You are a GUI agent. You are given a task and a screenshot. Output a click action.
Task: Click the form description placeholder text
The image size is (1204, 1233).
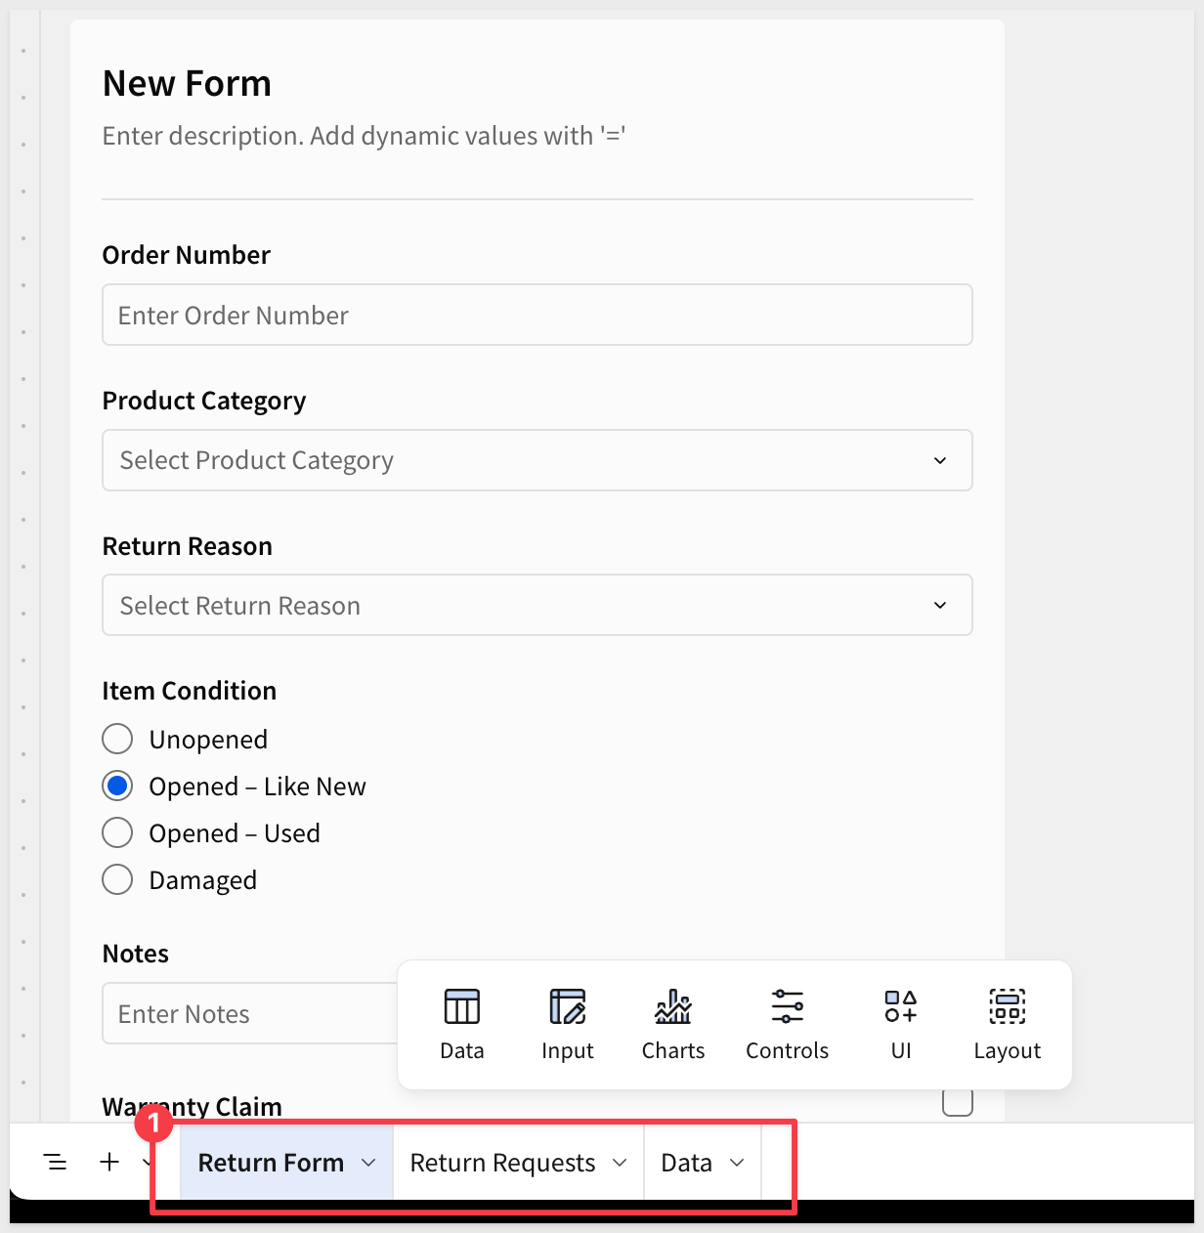(364, 136)
